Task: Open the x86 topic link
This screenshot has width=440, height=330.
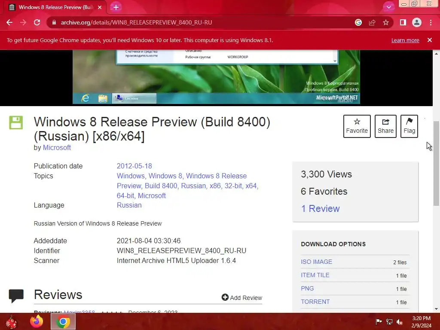Action: 215,186
